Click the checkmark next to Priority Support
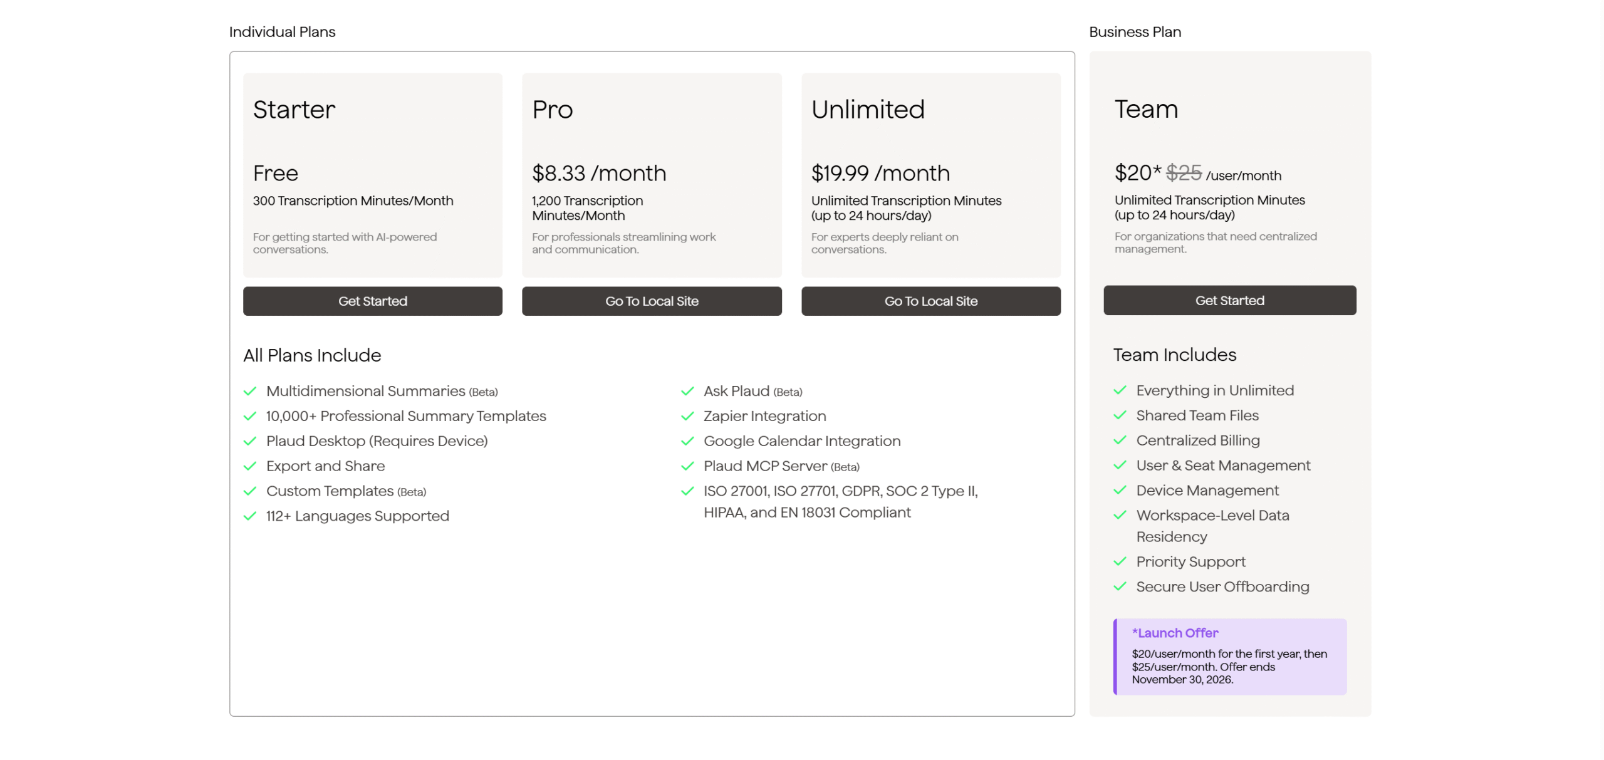 click(x=1120, y=562)
